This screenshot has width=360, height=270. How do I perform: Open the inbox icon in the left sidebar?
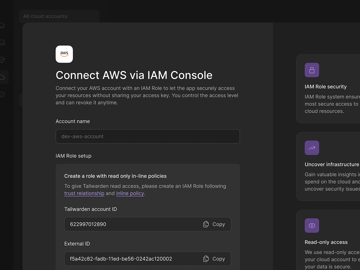2,43
